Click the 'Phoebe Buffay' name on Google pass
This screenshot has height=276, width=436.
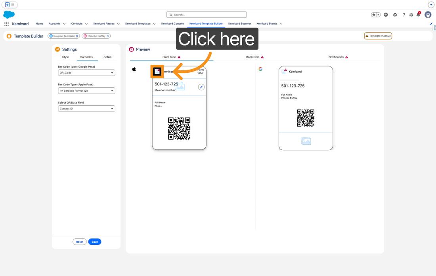pyautogui.click(x=289, y=98)
